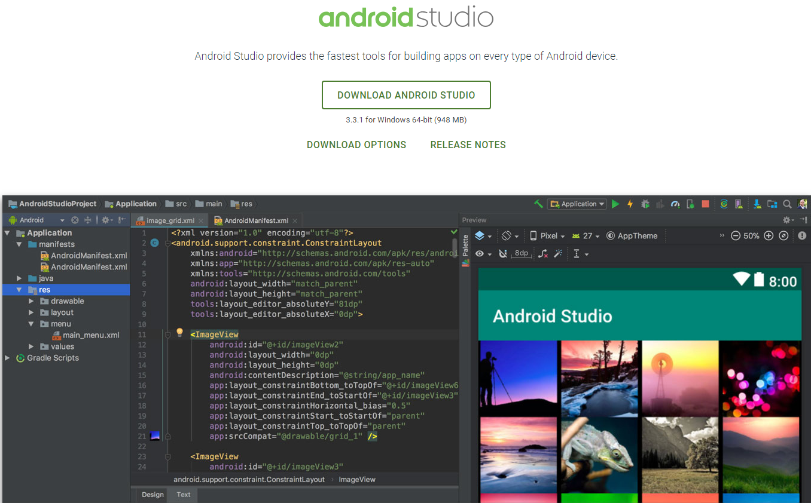
Task: Open the design surface layers dropdown
Action: [483, 236]
